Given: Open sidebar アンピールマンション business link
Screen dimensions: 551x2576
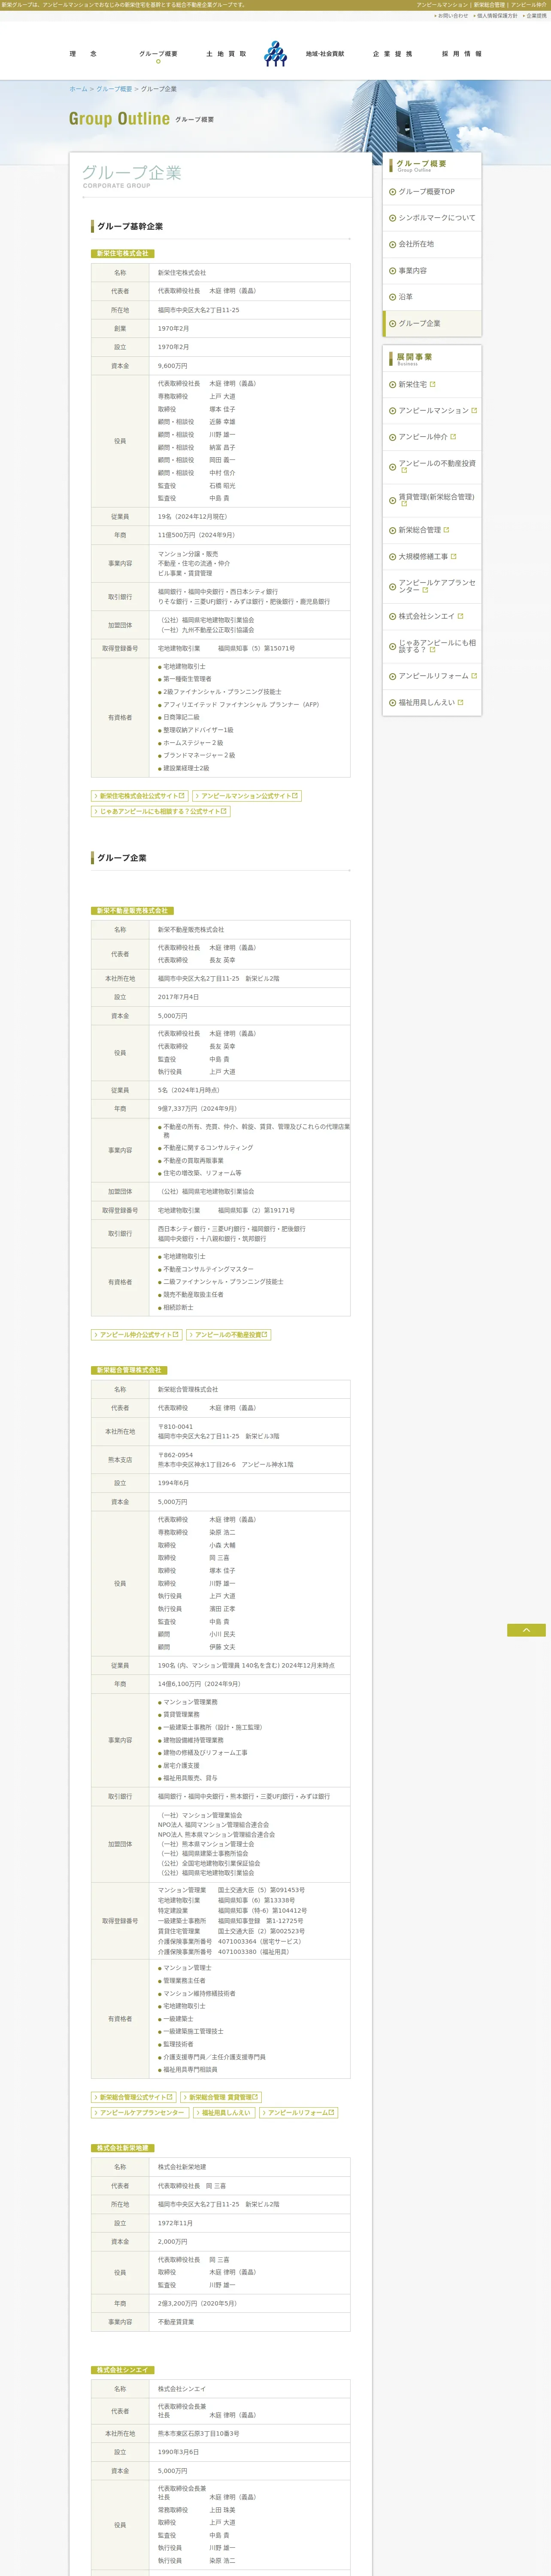Looking at the screenshot, I should pyautogui.click(x=433, y=410).
